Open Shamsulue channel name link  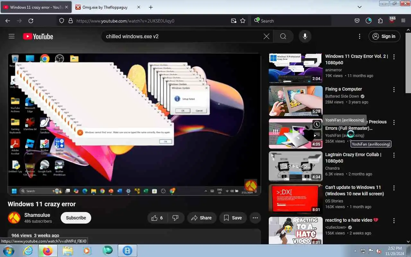coord(37,215)
